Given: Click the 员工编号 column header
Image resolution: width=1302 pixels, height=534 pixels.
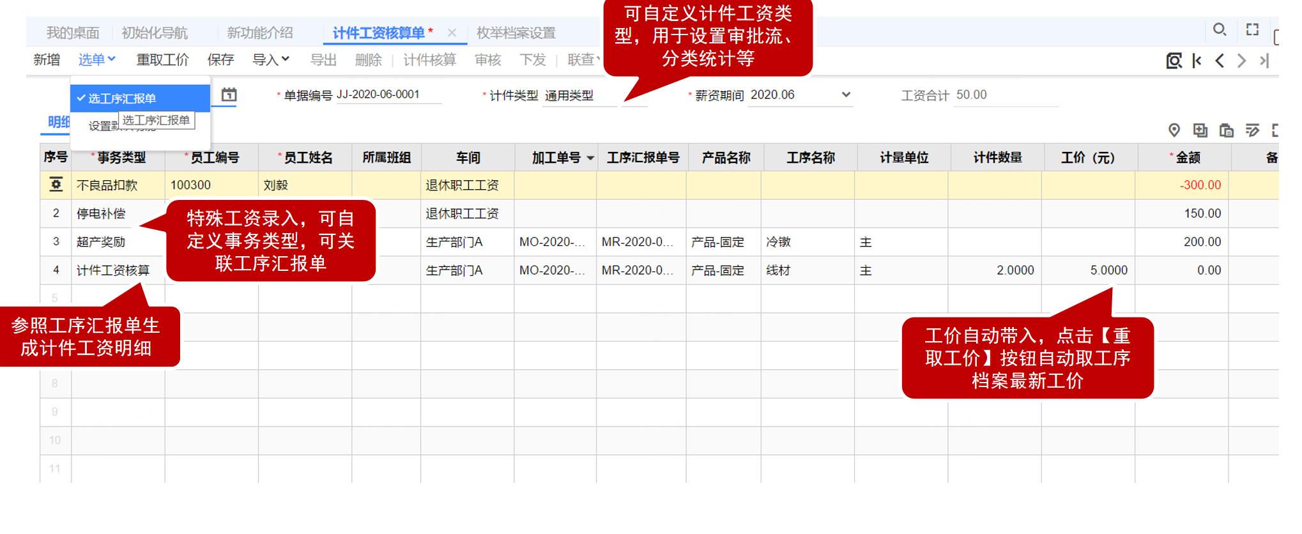Looking at the screenshot, I should pyautogui.click(x=211, y=157).
